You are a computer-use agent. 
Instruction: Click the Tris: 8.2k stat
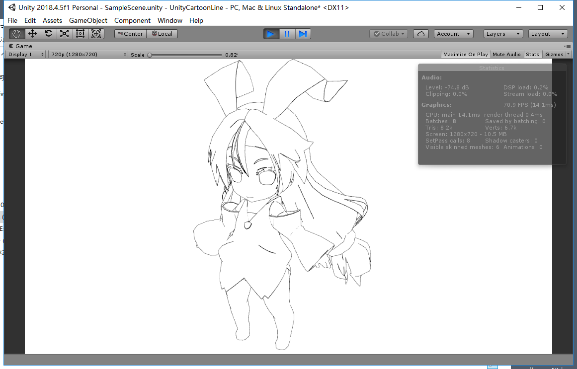pyautogui.click(x=439, y=128)
